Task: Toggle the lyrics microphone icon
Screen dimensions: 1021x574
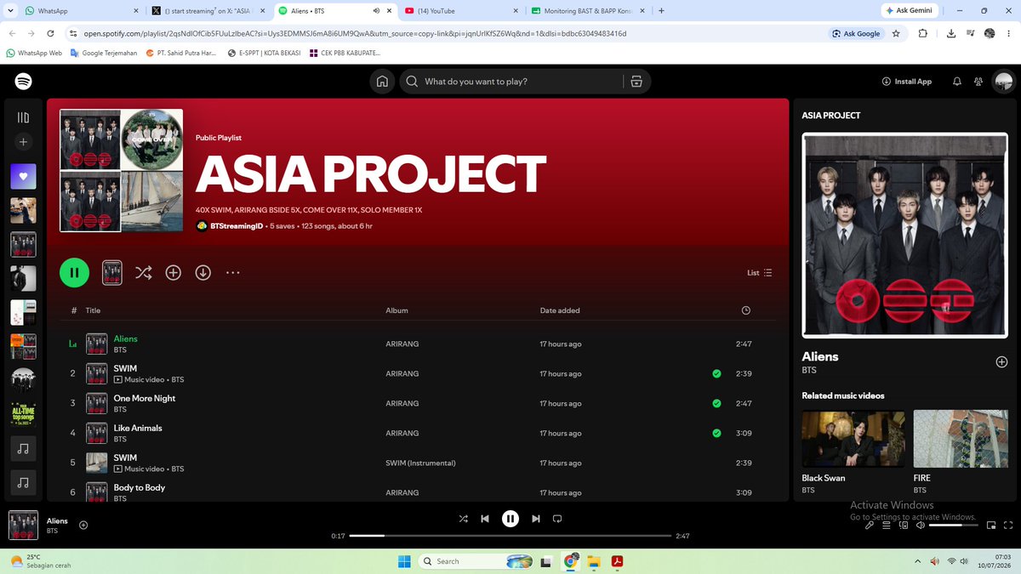Action: pyautogui.click(x=870, y=526)
